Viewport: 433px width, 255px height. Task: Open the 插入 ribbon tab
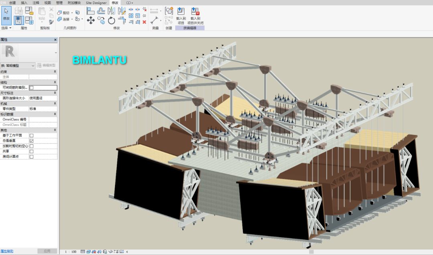pyautogui.click(x=24, y=3)
